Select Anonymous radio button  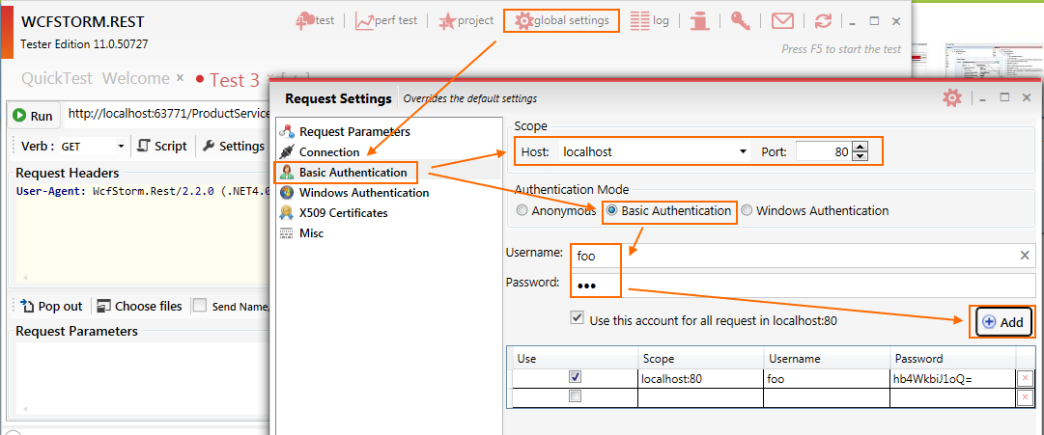click(x=522, y=211)
